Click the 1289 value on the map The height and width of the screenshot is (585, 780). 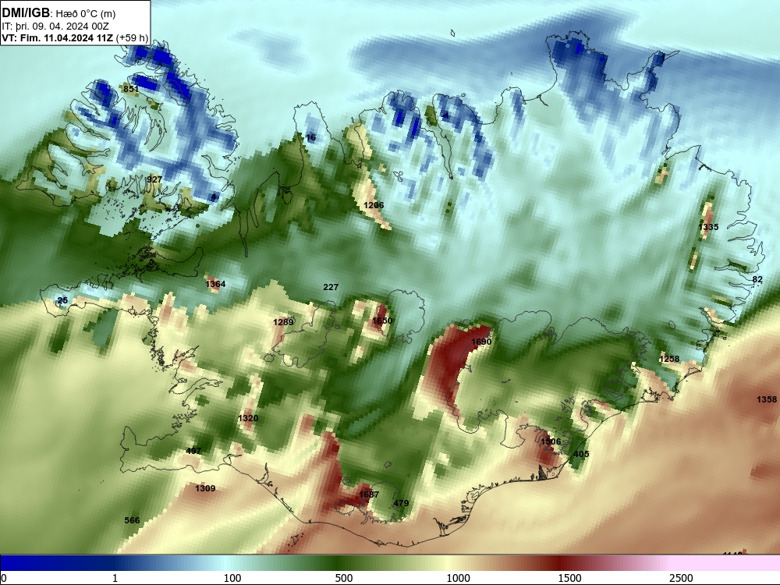(x=283, y=322)
